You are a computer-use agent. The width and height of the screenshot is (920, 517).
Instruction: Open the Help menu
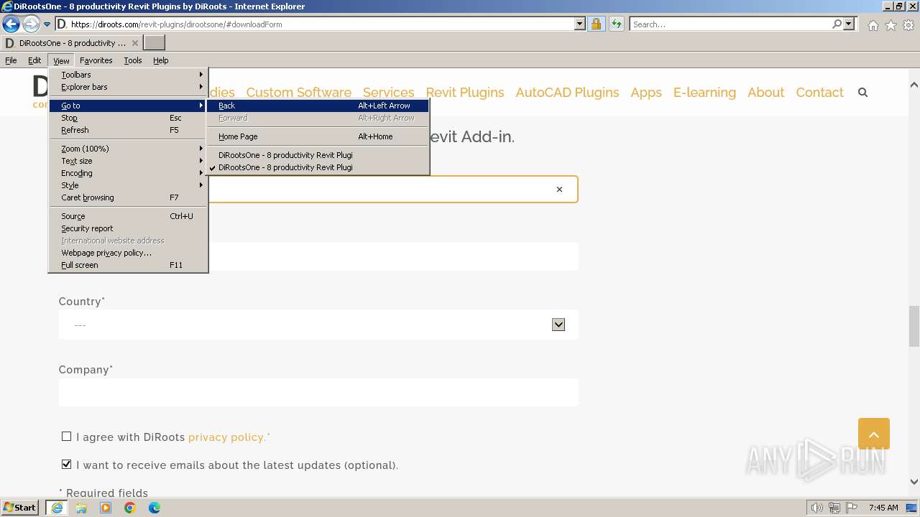pyautogui.click(x=160, y=60)
